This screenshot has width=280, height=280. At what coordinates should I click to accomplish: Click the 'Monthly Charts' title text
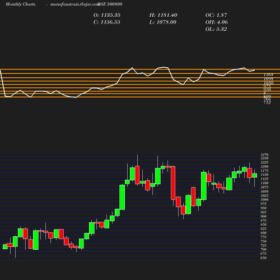pyautogui.click(x=20, y=4)
